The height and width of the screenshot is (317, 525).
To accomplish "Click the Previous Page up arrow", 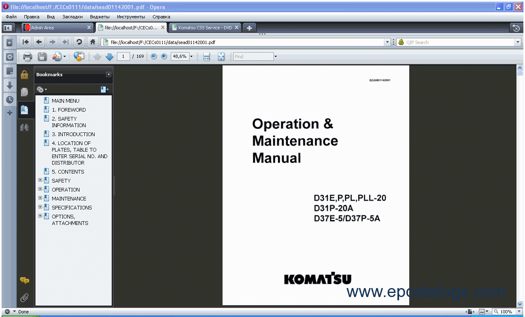I will click(x=97, y=57).
